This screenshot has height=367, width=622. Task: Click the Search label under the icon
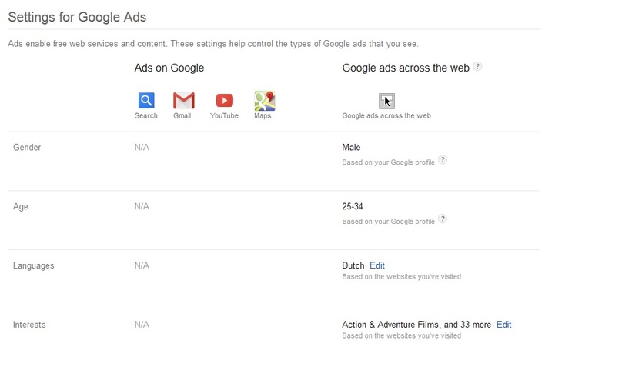(146, 115)
